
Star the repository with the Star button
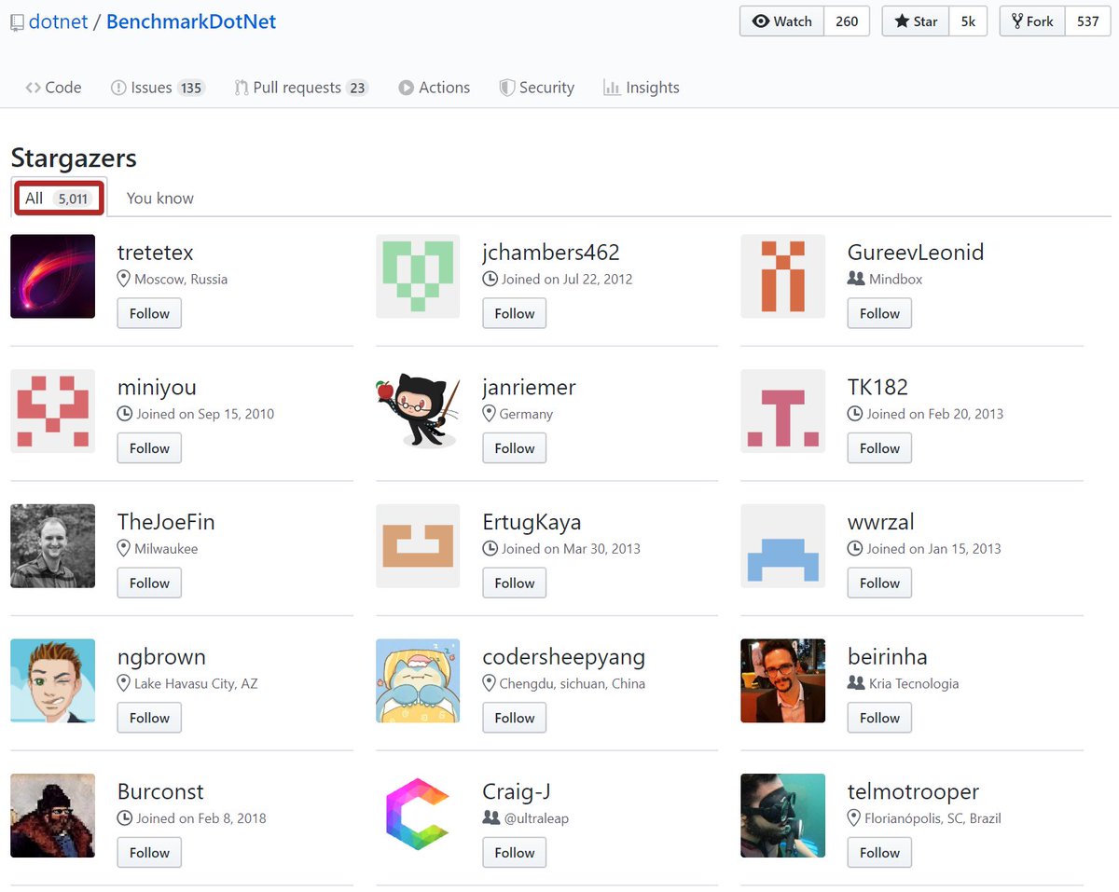coord(916,21)
